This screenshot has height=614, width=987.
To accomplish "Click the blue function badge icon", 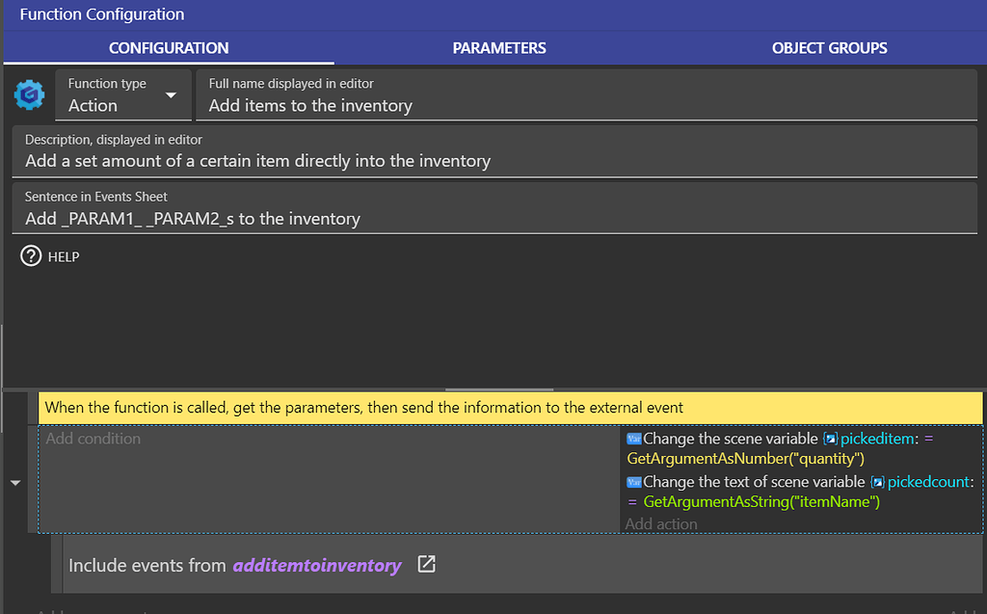I will click(x=29, y=94).
